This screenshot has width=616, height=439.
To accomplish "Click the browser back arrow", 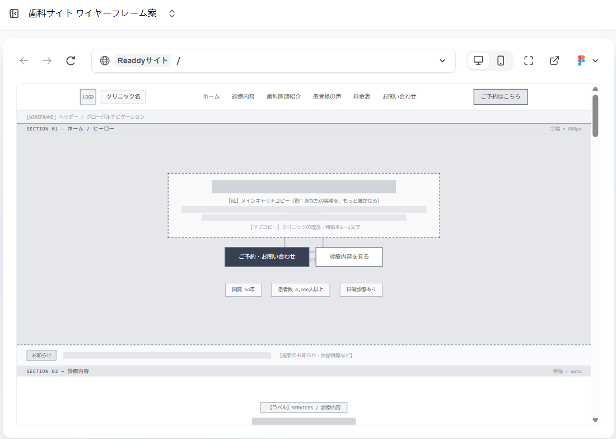I will click(24, 61).
